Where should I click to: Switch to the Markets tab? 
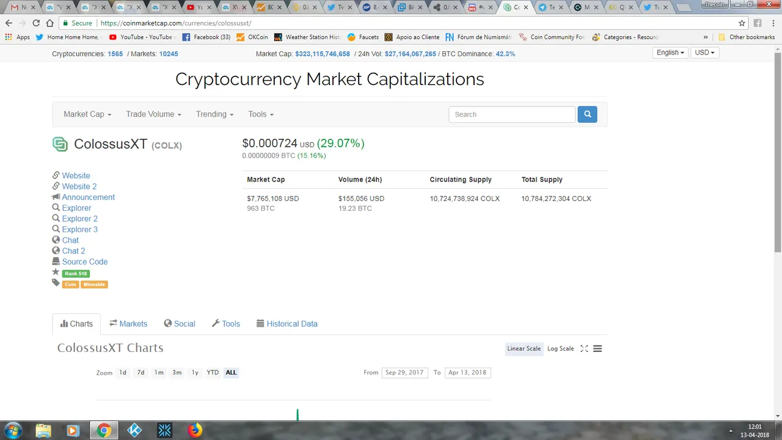tap(128, 324)
